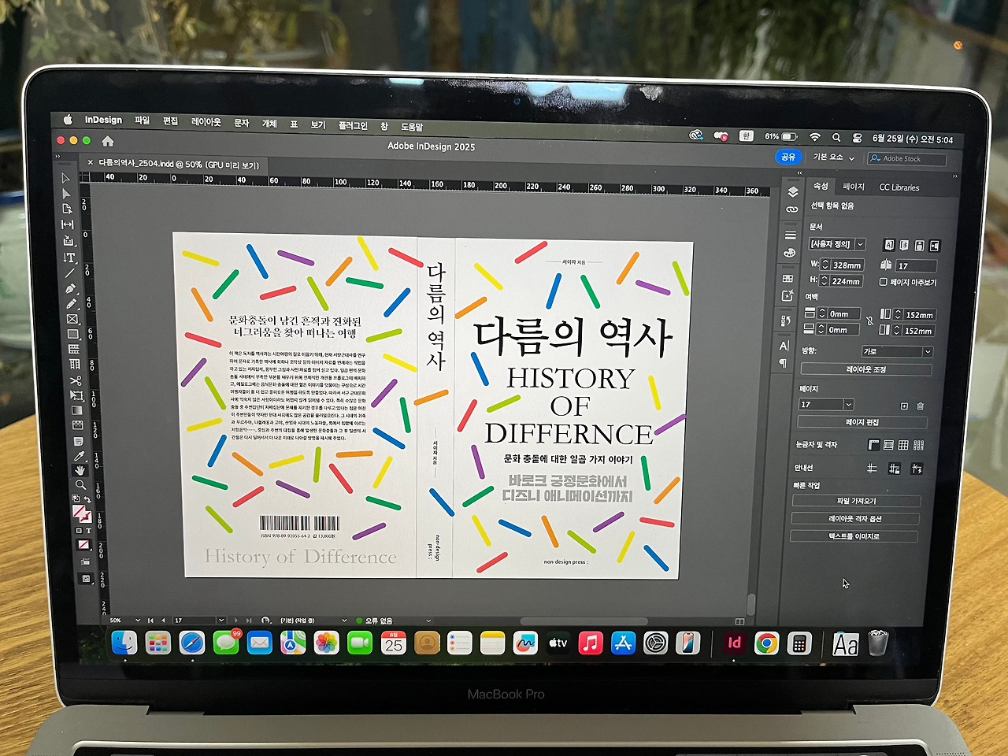Click the Adobe Stock search field
Viewport: 1008px width, 756px height.
[907, 159]
